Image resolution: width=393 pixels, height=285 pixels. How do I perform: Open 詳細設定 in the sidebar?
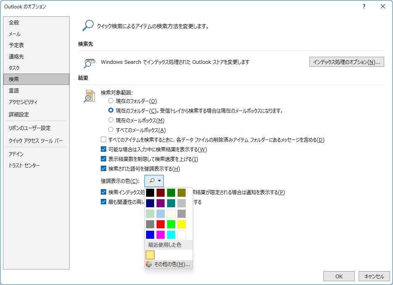[x=37, y=114]
